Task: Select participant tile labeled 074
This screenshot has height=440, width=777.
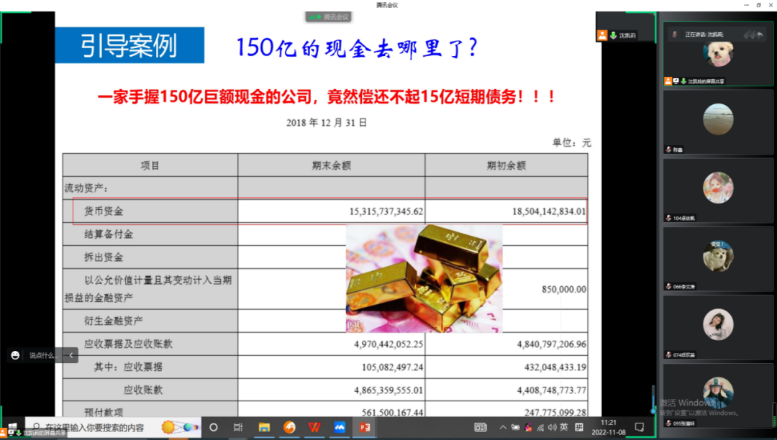Action: click(718, 327)
